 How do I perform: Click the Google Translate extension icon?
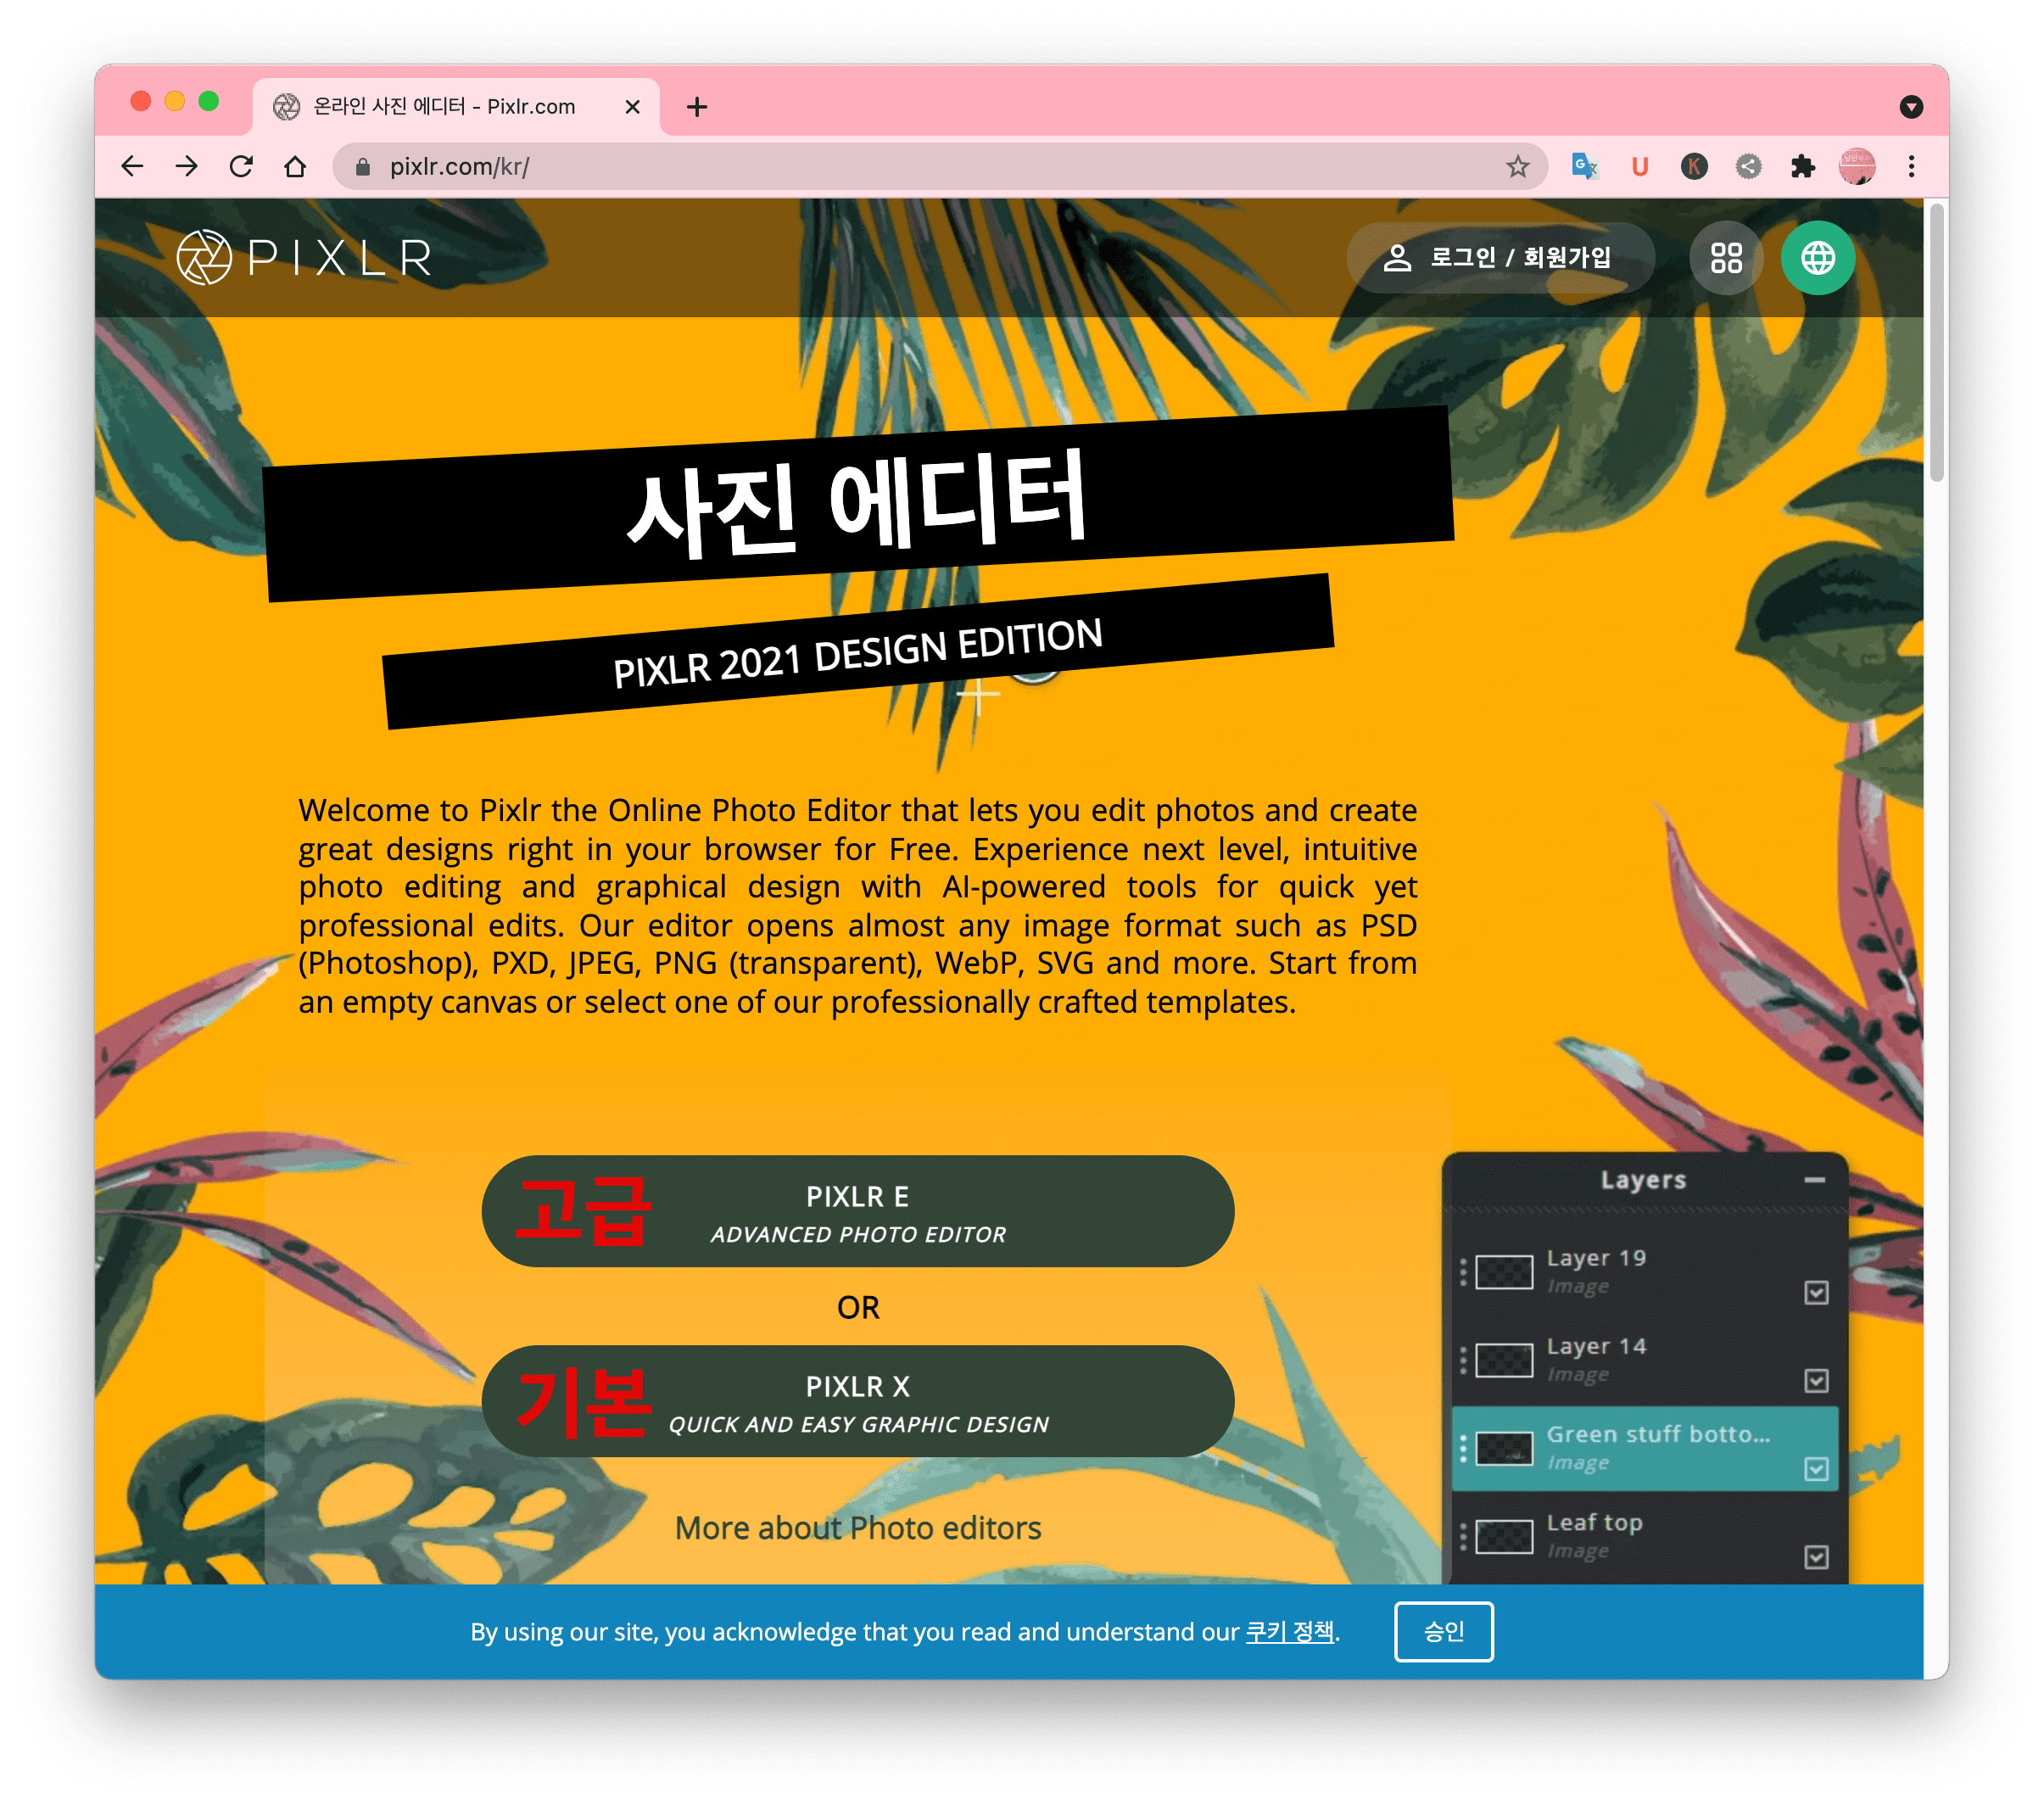click(1584, 166)
